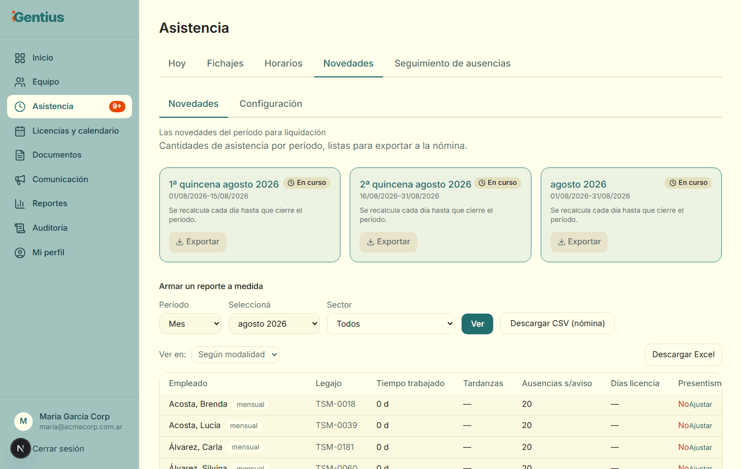Screen dimensions: 742x469
Task: Click the Ausencias s/aviso column header
Action: click(x=557, y=383)
